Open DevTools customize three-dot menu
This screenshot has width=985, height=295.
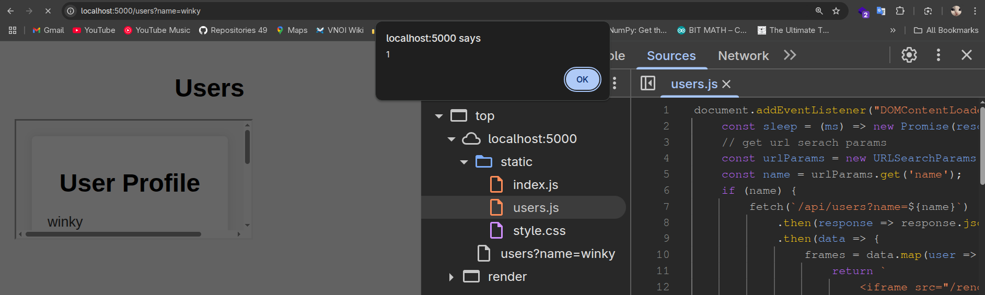tap(938, 55)
